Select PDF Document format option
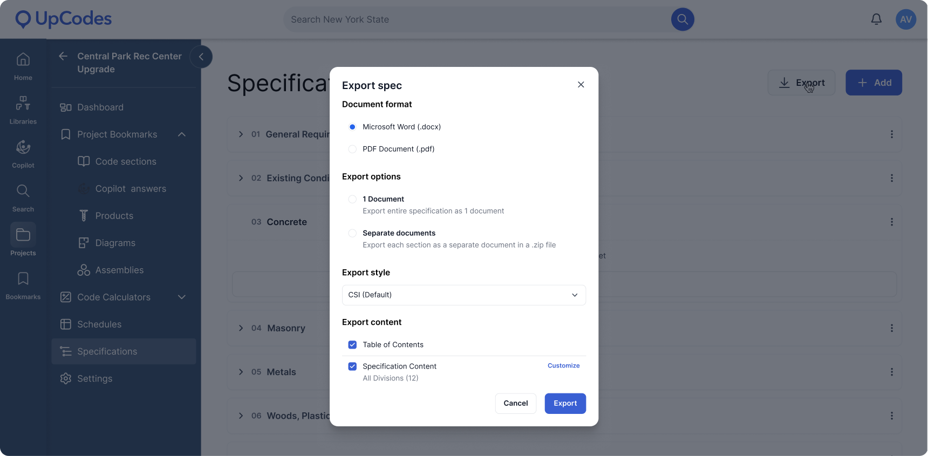The image size is (928, 456). [352, 149]
